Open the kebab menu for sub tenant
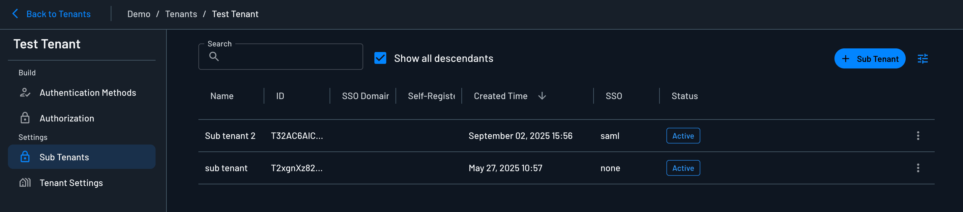 point(919,168)
